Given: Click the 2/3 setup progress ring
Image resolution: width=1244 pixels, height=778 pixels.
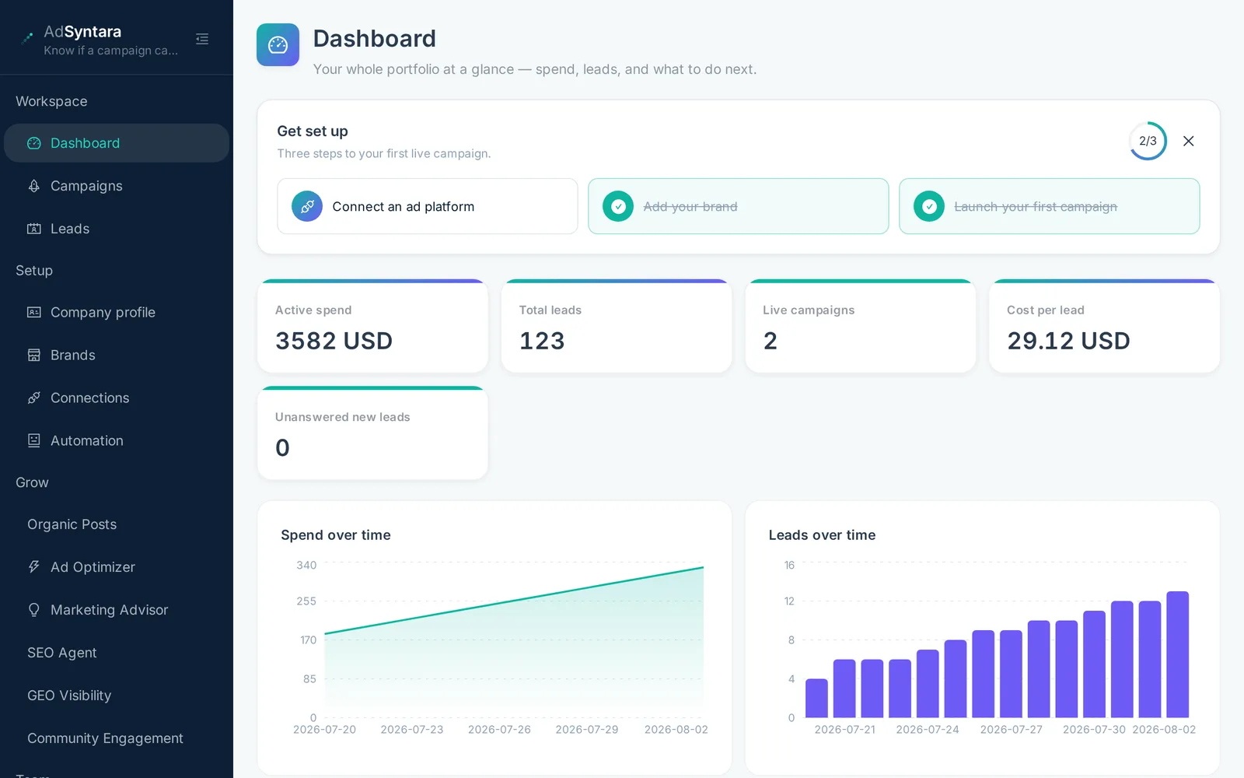Looking at the screenshot, I should tap(1148, 141).
